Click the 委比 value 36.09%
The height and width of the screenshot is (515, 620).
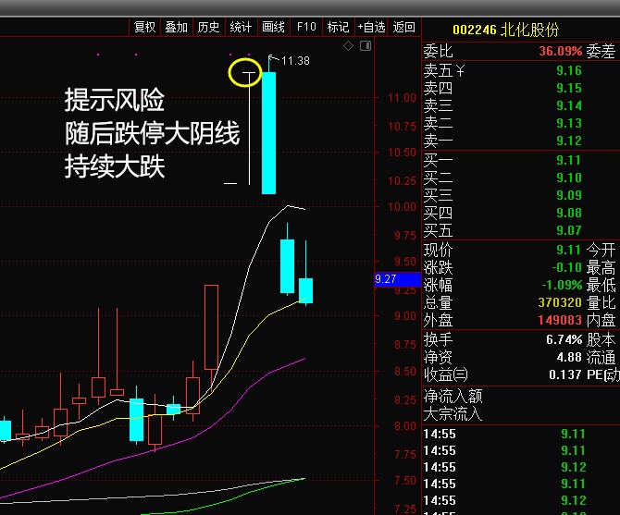[560, 51]
